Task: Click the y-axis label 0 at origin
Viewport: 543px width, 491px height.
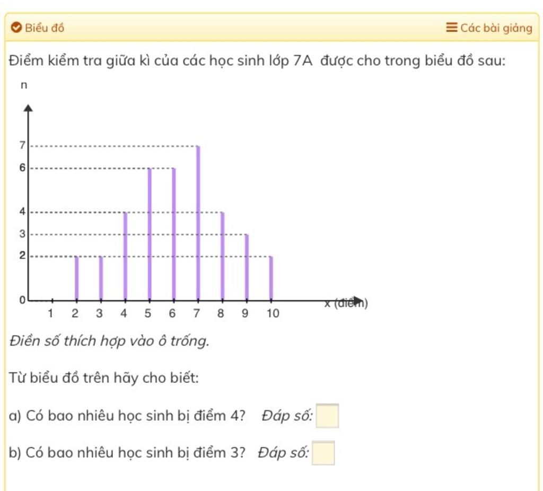Action: pos(22,300)
